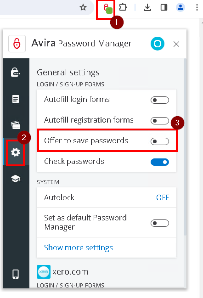Viewport: 203px width, 298px height.
Task: Toggle Set as default Password Manager
Action: pyautogui.click(x=160, y=223)
